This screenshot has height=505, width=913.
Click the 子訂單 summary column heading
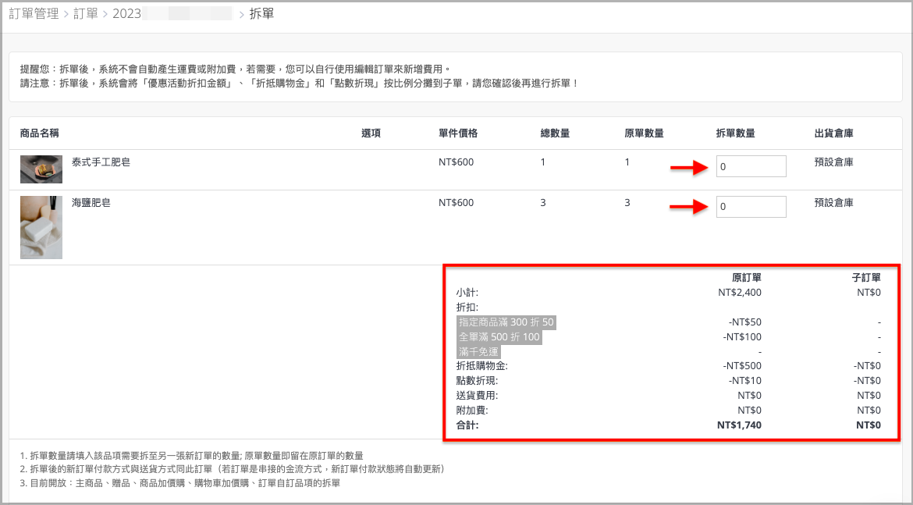pos(865,278)
